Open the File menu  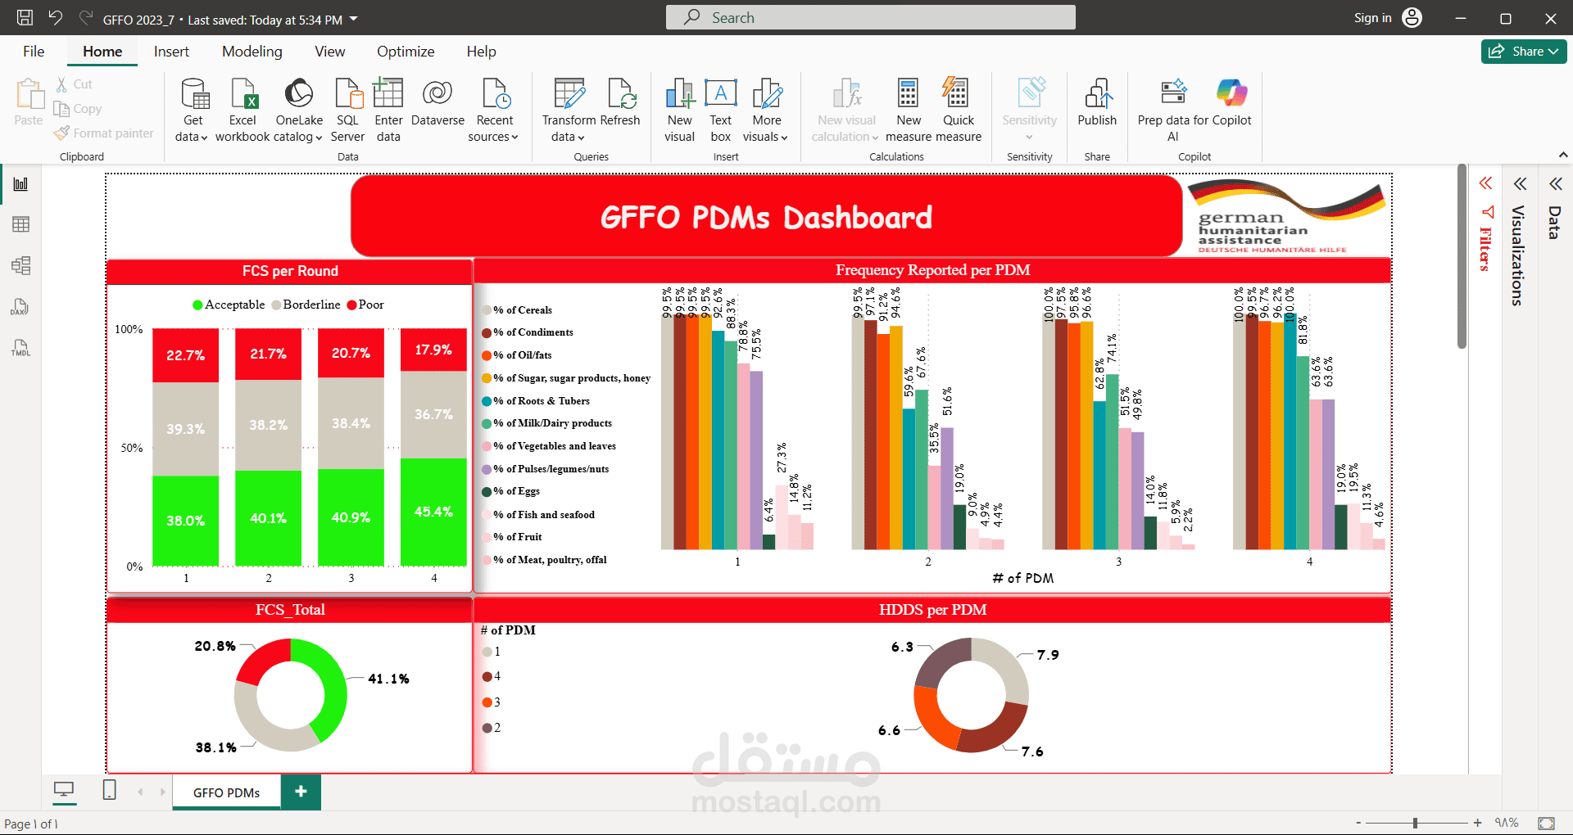(x=34, y=52)
